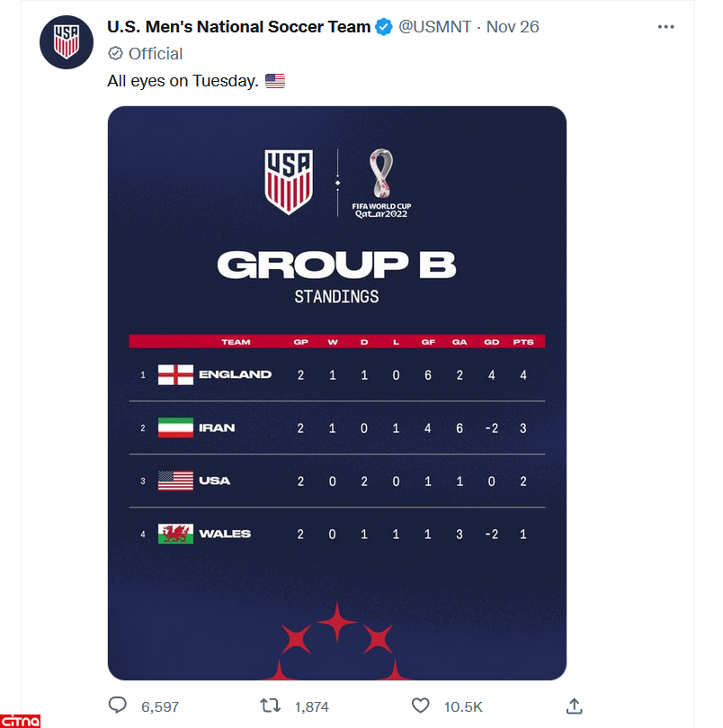Screen dimensions: 723x728
Task: Click the US flag emoji in tweet text
Action: 275,81
